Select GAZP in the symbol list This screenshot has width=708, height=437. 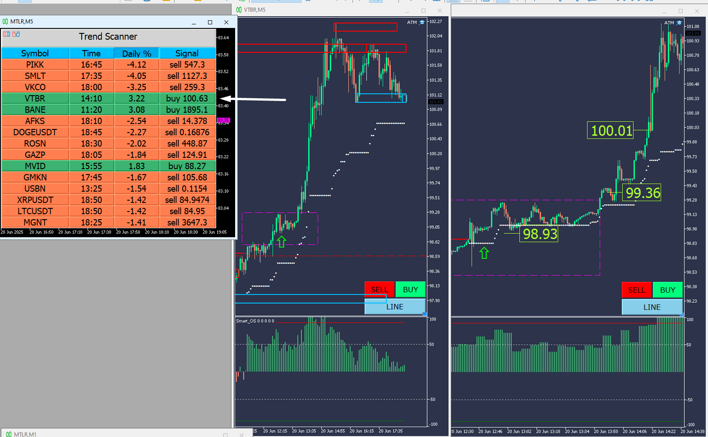coord(35,155)
